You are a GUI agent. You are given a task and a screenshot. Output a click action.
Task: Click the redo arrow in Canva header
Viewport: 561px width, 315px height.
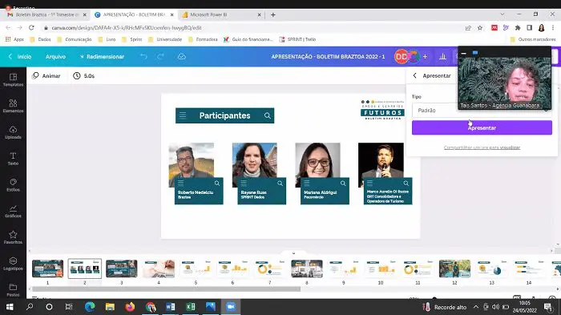160,57
